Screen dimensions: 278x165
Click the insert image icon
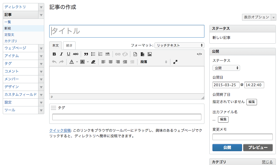point(150,54)
